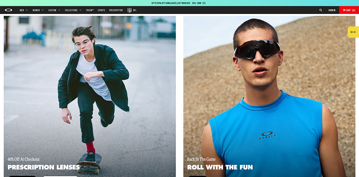
Task: Click the Sign In link
Action: [332, 10]
